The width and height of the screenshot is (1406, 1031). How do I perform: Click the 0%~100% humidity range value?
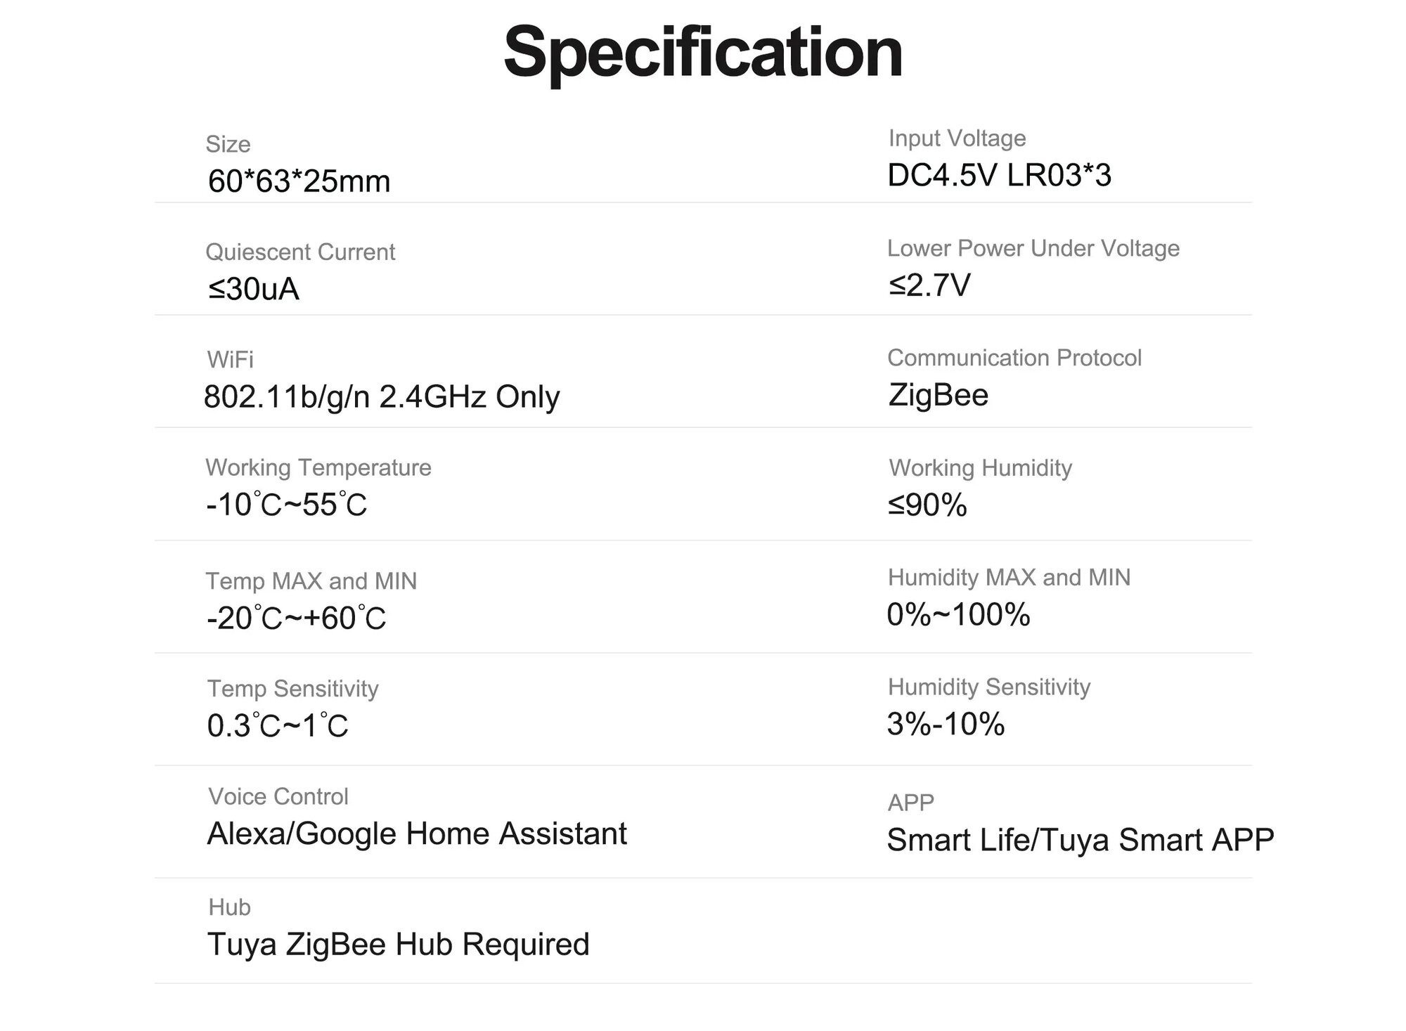[x=958, y=615]
